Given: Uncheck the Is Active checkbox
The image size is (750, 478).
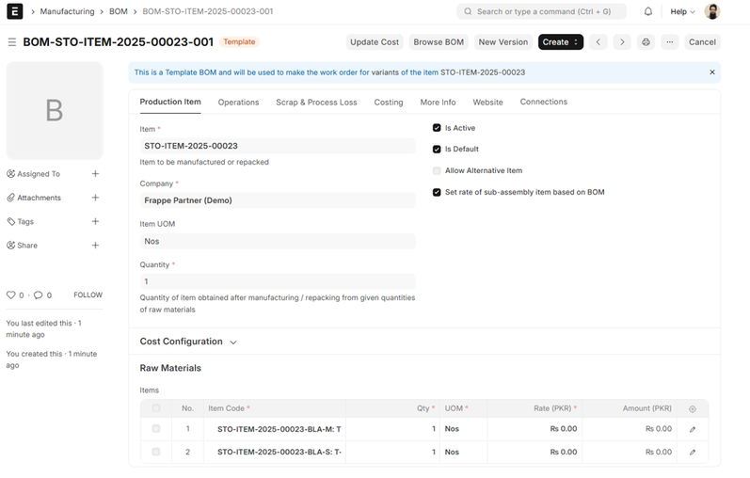Looking at the screenshot, I should click(x=437, y=128).
